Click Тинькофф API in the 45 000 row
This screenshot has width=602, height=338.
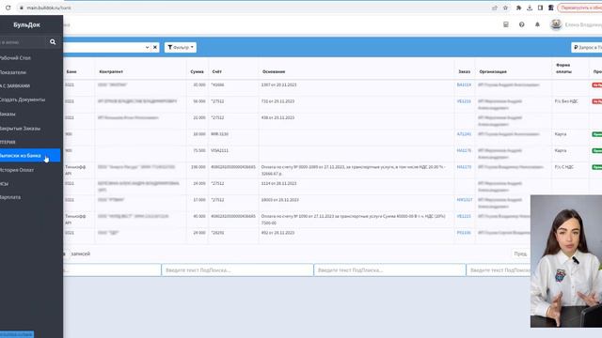(x=75, y=220)
